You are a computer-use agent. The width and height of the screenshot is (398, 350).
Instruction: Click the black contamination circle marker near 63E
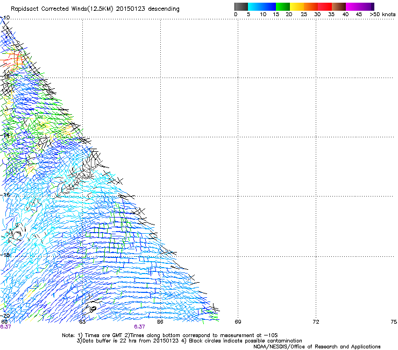[x=93, y=309]
